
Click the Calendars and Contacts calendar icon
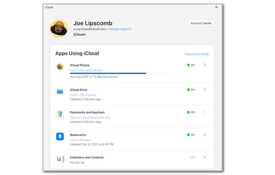[60, 159]
